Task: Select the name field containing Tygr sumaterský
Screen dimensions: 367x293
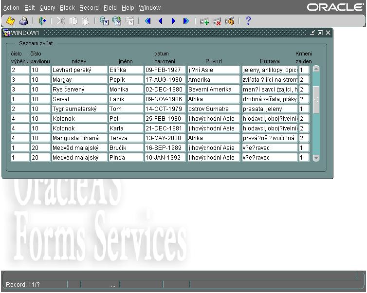Action: (79, 109)
